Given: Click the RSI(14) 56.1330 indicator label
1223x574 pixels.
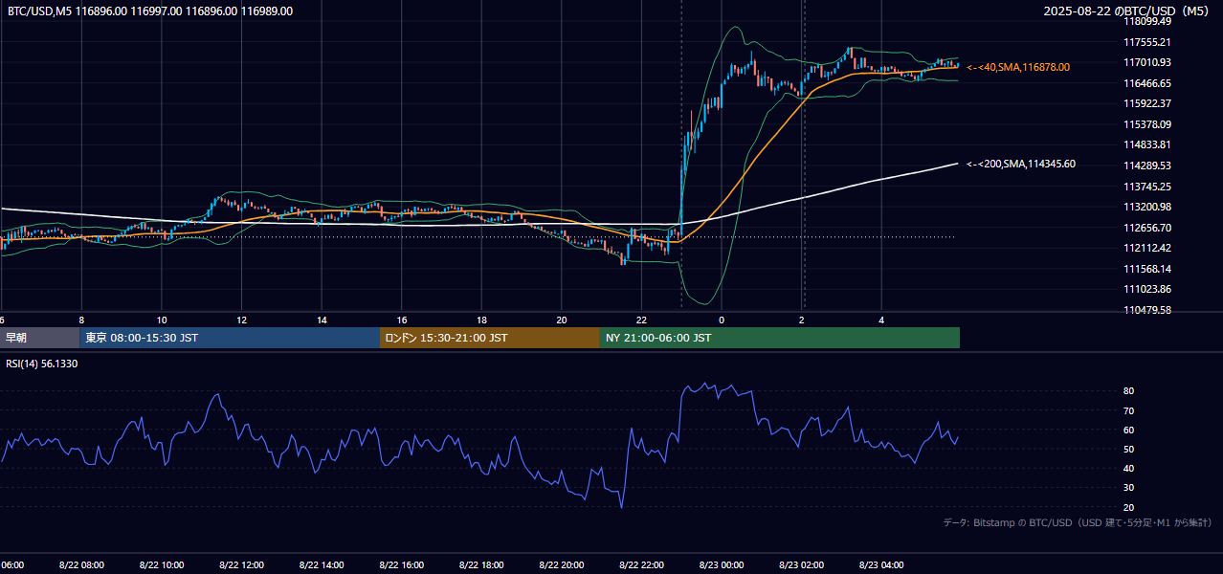Looking at the screenshot, I should [x=42, y=364].
